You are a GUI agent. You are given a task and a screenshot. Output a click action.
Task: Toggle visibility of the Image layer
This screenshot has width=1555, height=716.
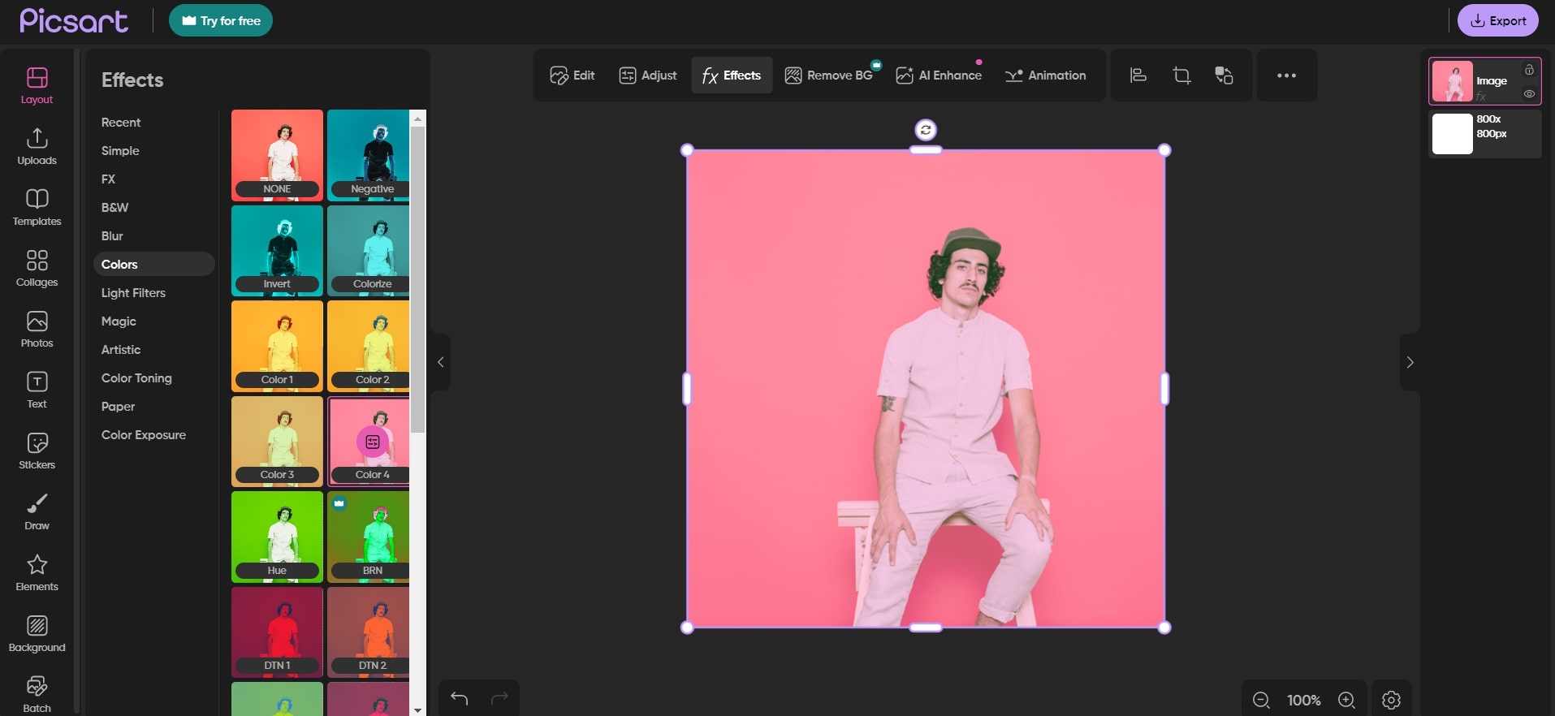tap(1529, 94)
